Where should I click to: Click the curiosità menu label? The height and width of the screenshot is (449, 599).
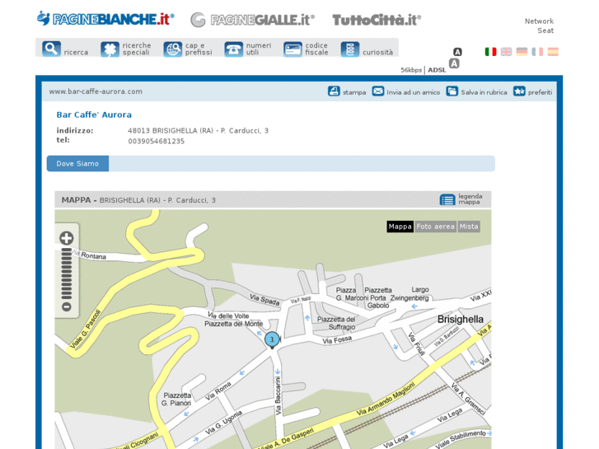click(x=378, y=53)
